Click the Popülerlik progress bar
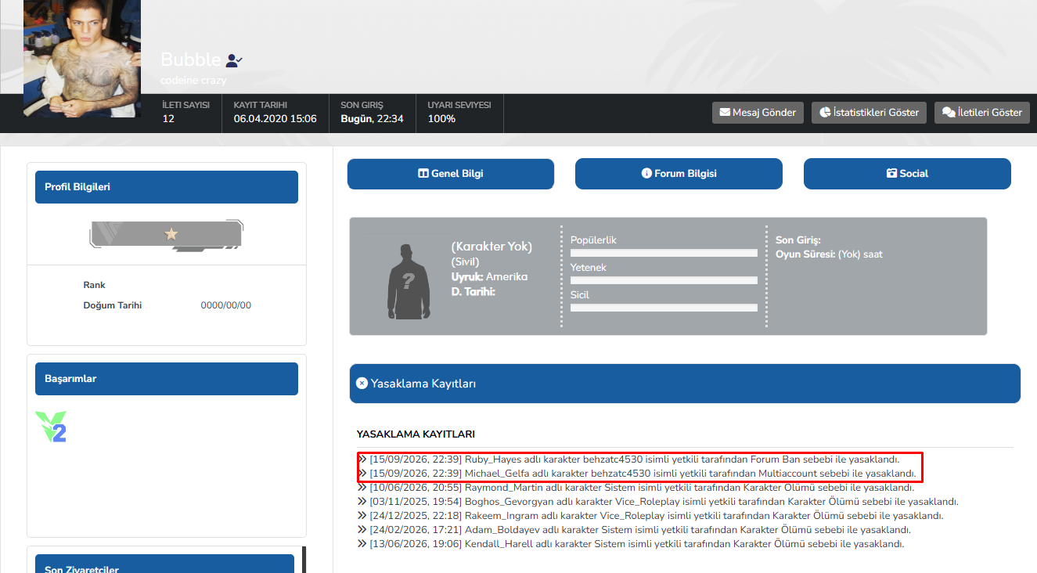The width and height of the screenshot is (1037, 573). point(664,253)
